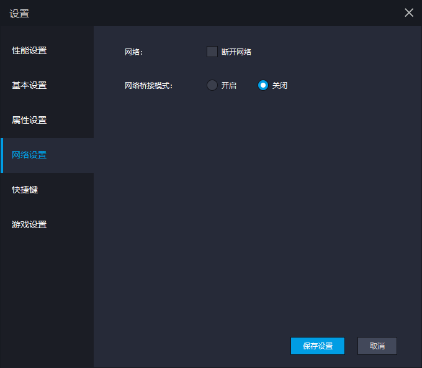Open the 性能设置 tab
The height and width of the screenshot is (368, 422).
tap(29, 50)
